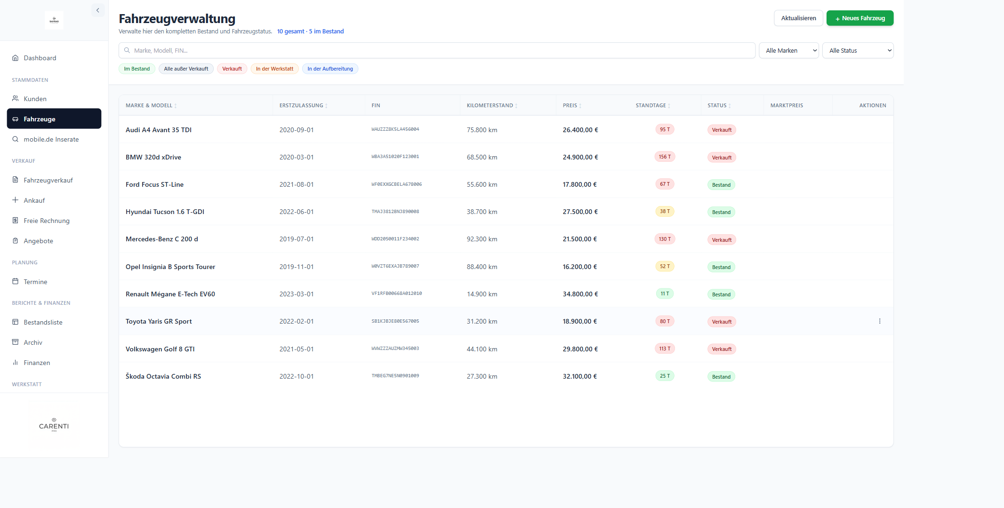Open the 'Alle Marken' dropdown
Image resolution: width=1004 pixels, height=508 pixels.
click(x=789, y=50)
